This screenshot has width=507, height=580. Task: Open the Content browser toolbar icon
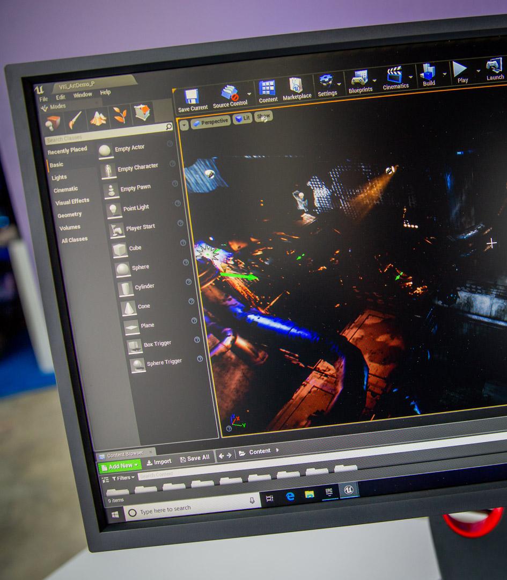[x=267, y=89]
